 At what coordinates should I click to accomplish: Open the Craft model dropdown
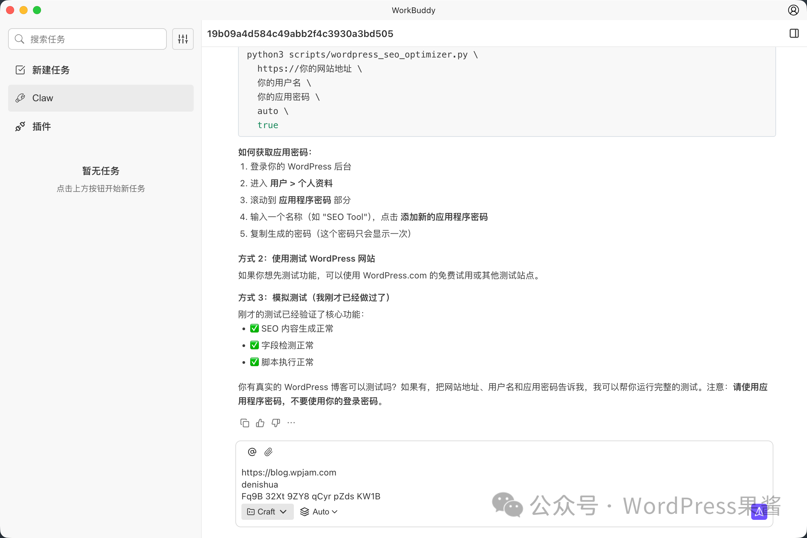[267, 511]
